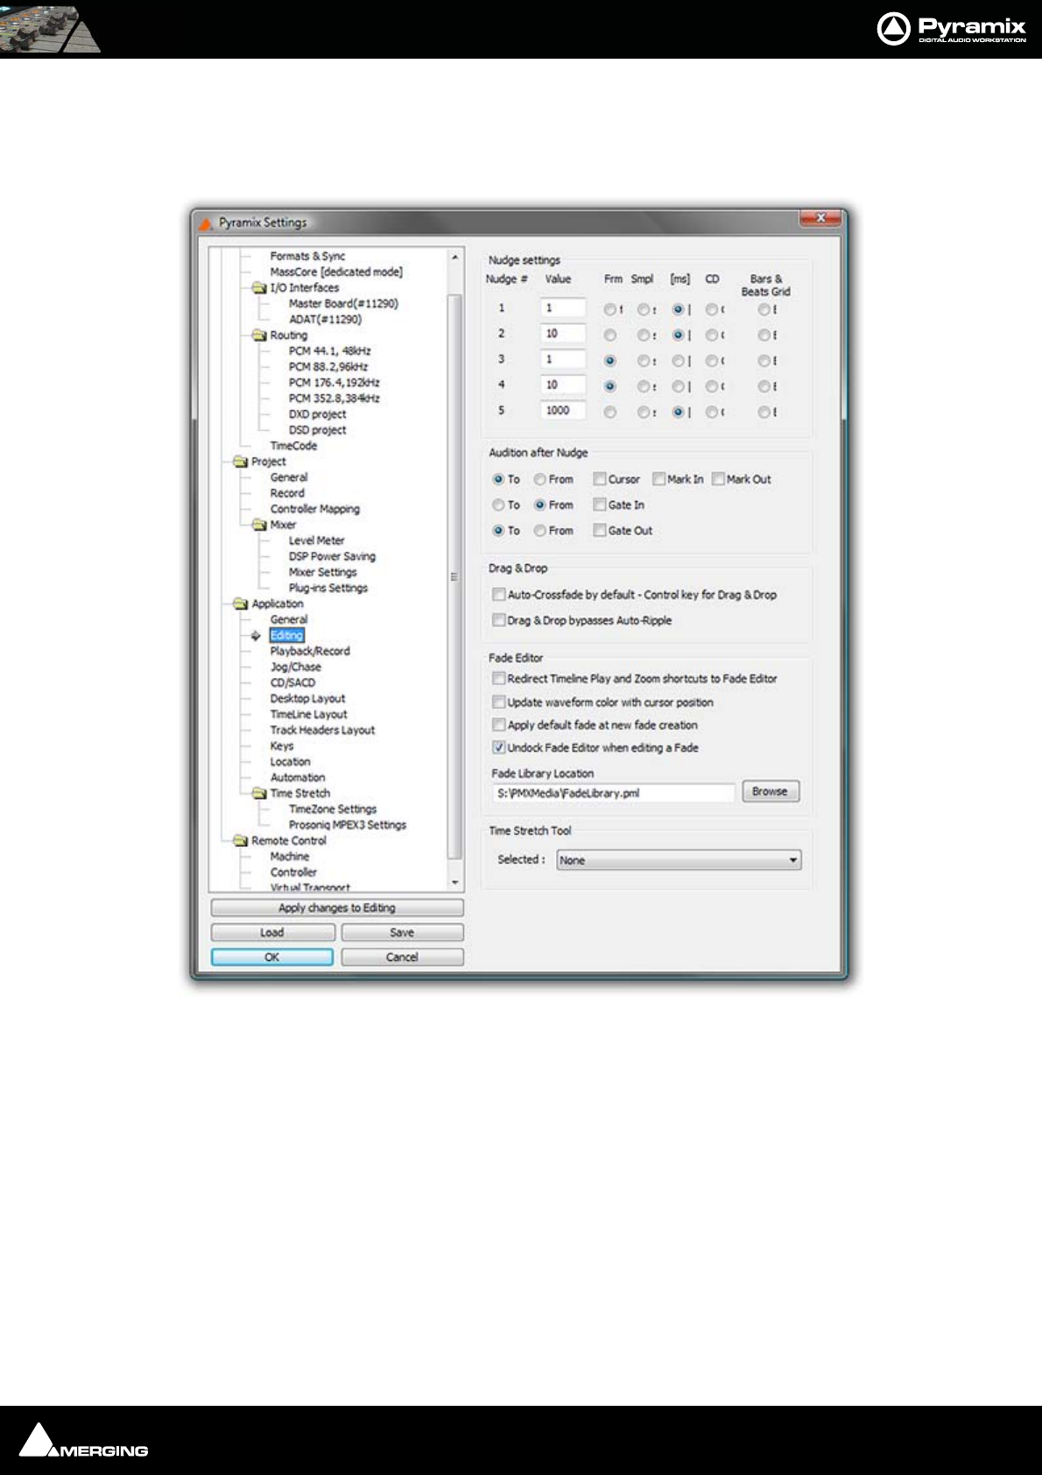Select Jog/Chase tree item

point(295,667)
